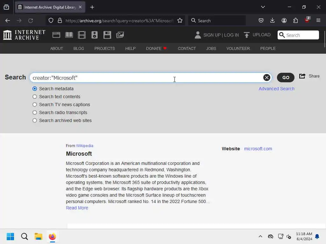Open the PROJECTS menu item
The image size is (326, 244).
tap(104, 48)
